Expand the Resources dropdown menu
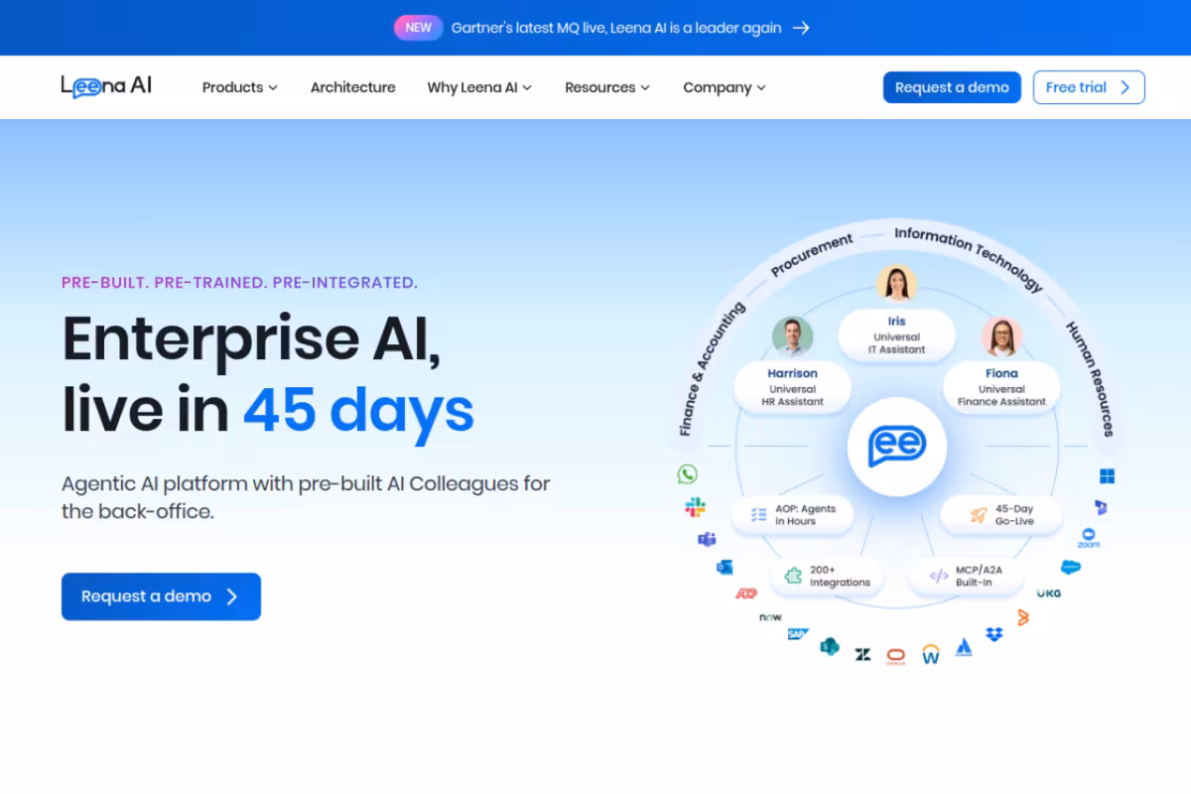1191x794 pixels. click(607, 87)
